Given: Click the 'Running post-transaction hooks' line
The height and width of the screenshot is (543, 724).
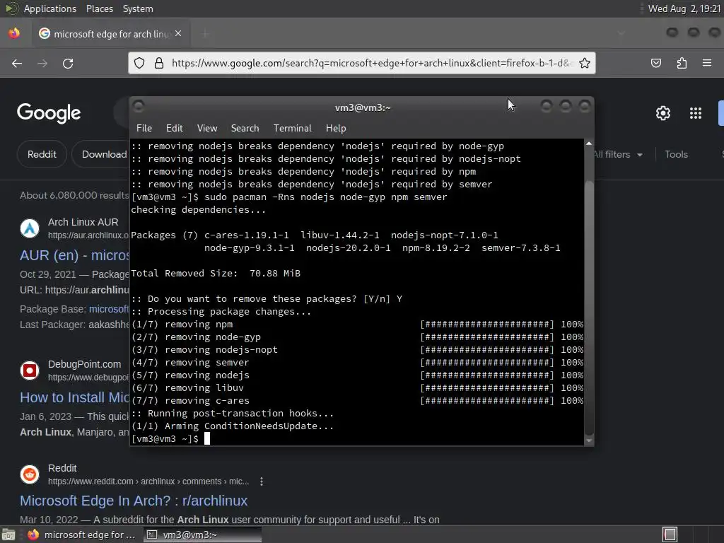Looking at the screenshot, I should (x=232, y=413).
